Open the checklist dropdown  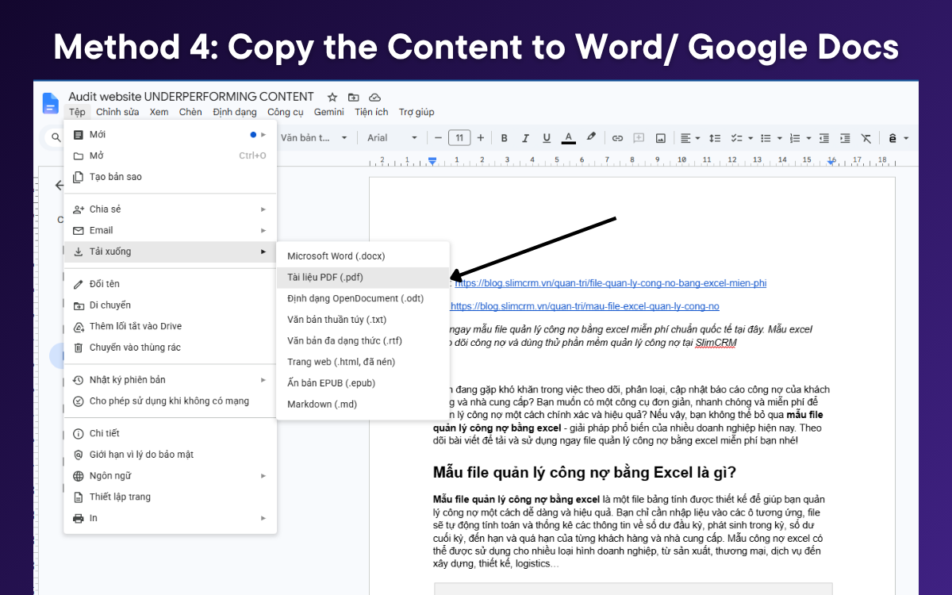pos(740,138)
